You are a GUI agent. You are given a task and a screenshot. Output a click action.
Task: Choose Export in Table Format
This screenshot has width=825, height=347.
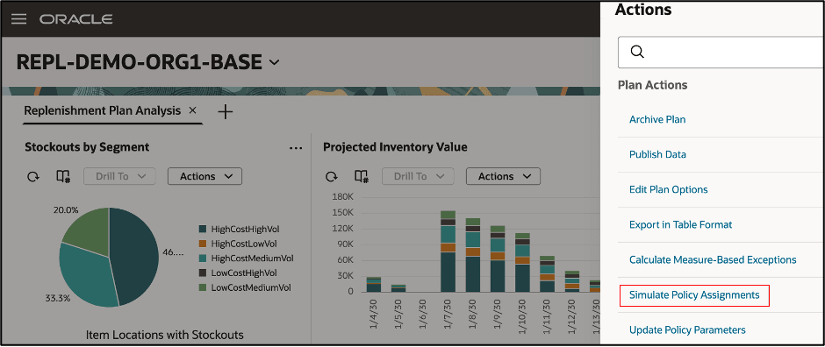pos(680,224)
